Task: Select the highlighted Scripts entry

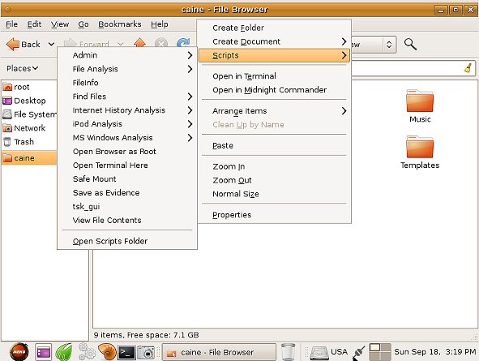Action: click(x=274, y=56)
